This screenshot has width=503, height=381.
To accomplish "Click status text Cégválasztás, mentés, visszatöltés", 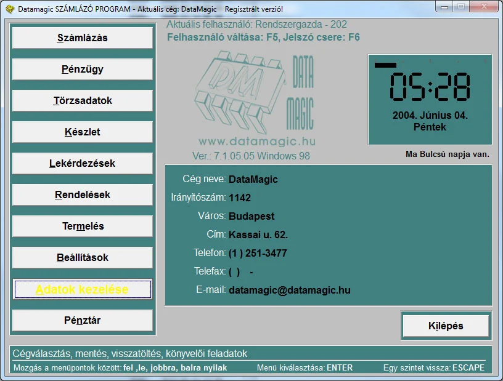I will tap(130, 354).
